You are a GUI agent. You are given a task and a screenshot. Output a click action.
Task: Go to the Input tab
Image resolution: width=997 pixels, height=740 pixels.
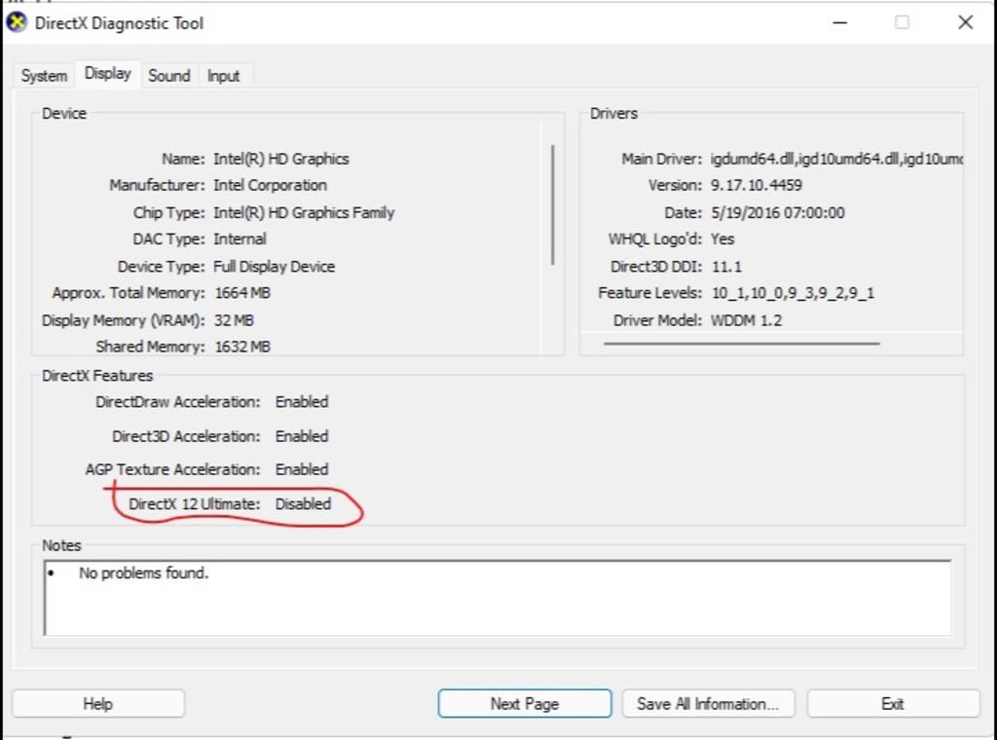click(223, 76)
